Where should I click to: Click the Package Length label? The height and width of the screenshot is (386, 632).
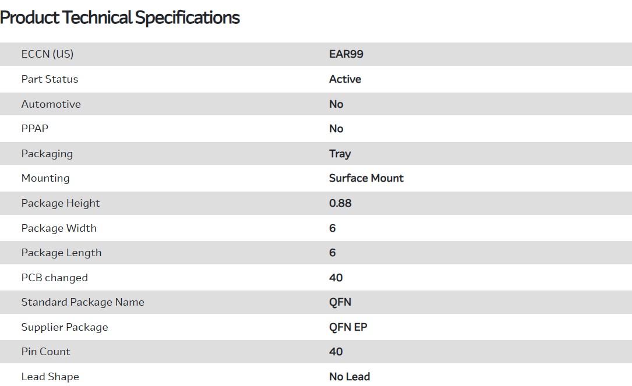pyautogui.click(x=61, y=253)
